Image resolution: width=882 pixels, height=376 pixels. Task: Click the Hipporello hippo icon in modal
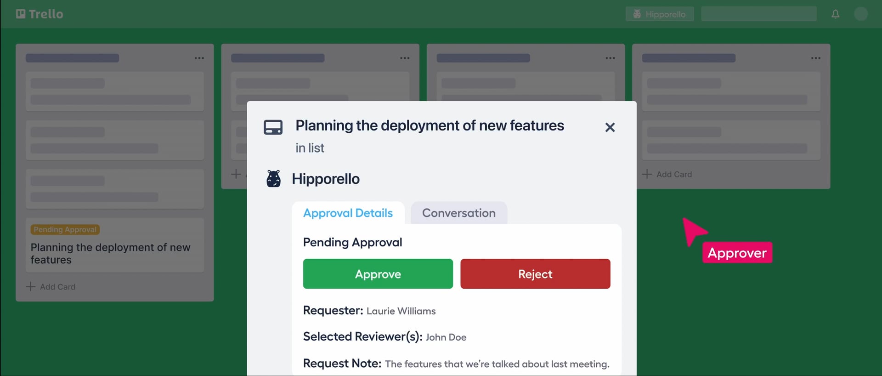tap(273, 179)
